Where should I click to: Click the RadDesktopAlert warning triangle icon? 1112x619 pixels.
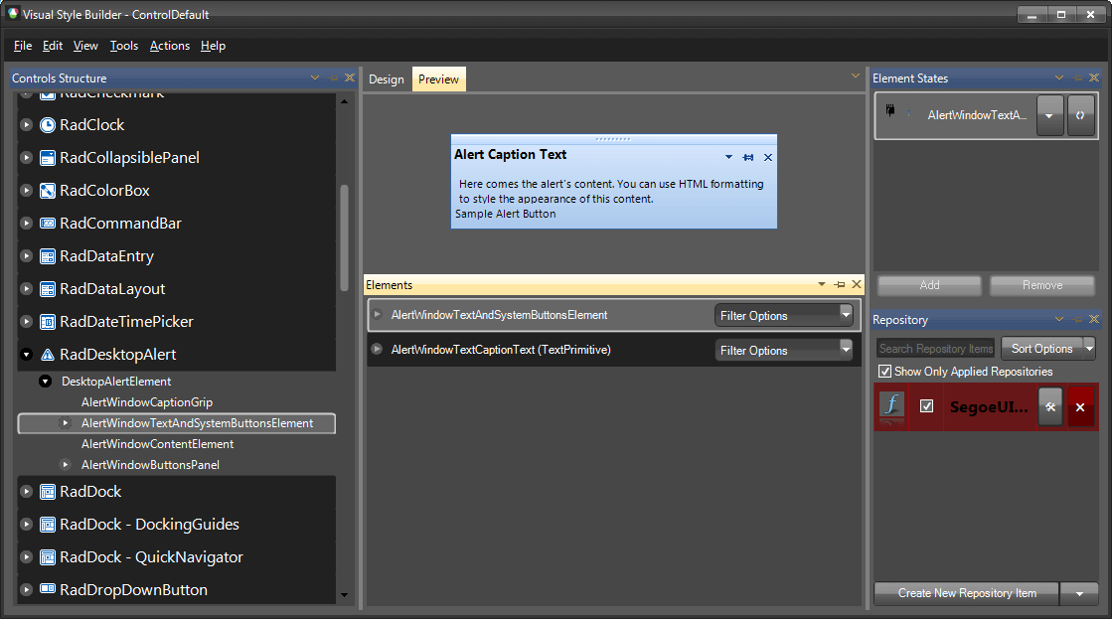coord(47,355)
